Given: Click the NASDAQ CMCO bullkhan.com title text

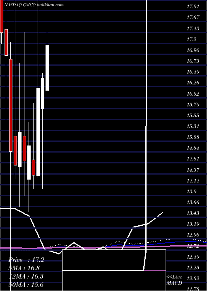Looking at the screenshot, I should [x=34, y=5].
